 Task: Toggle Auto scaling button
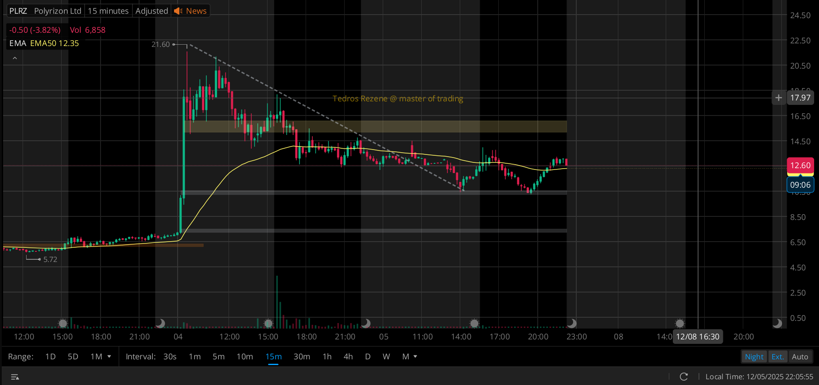click(x=800, y=357)
